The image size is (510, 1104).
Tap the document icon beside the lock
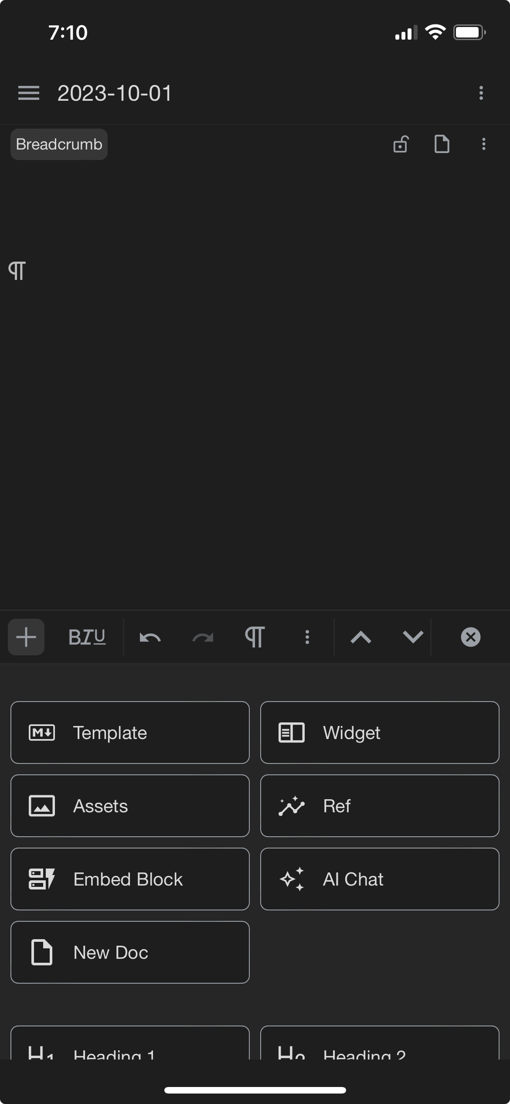(x=442, y=144)
